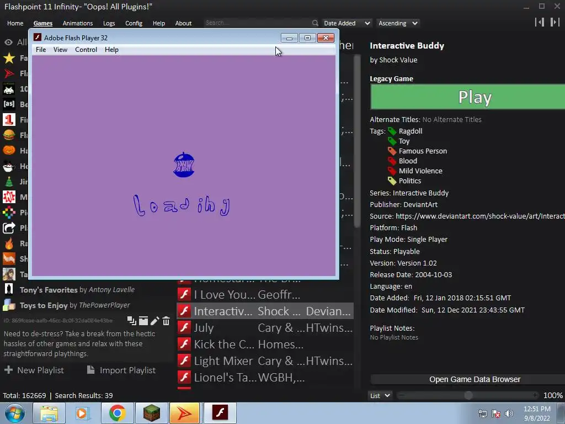
Task: Select the Christmas tree playlist icon
Action: pos(9,181)
